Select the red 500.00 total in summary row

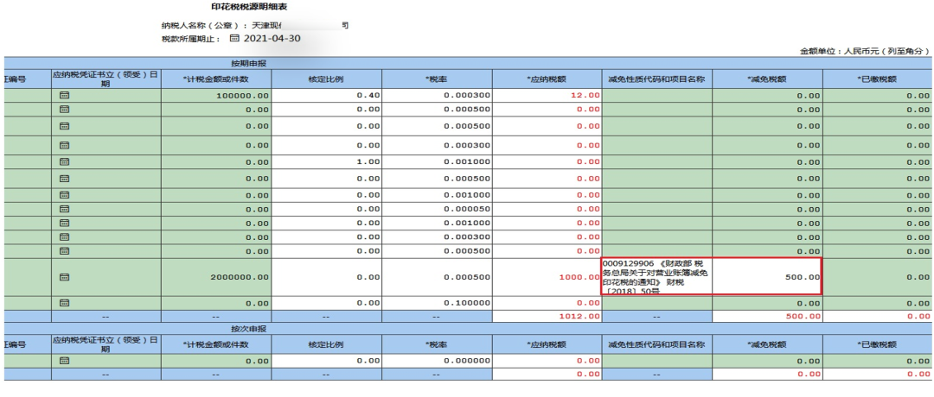pyautogui.click(x=803, y=316)
